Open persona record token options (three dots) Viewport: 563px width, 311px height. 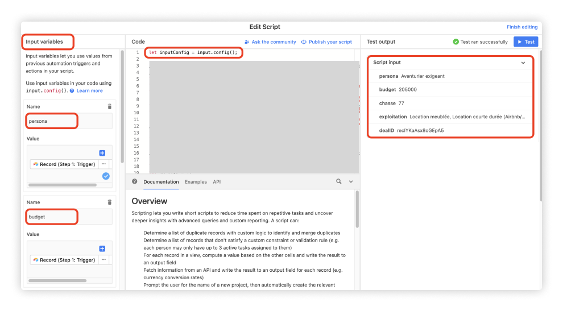tap(104, 164)
